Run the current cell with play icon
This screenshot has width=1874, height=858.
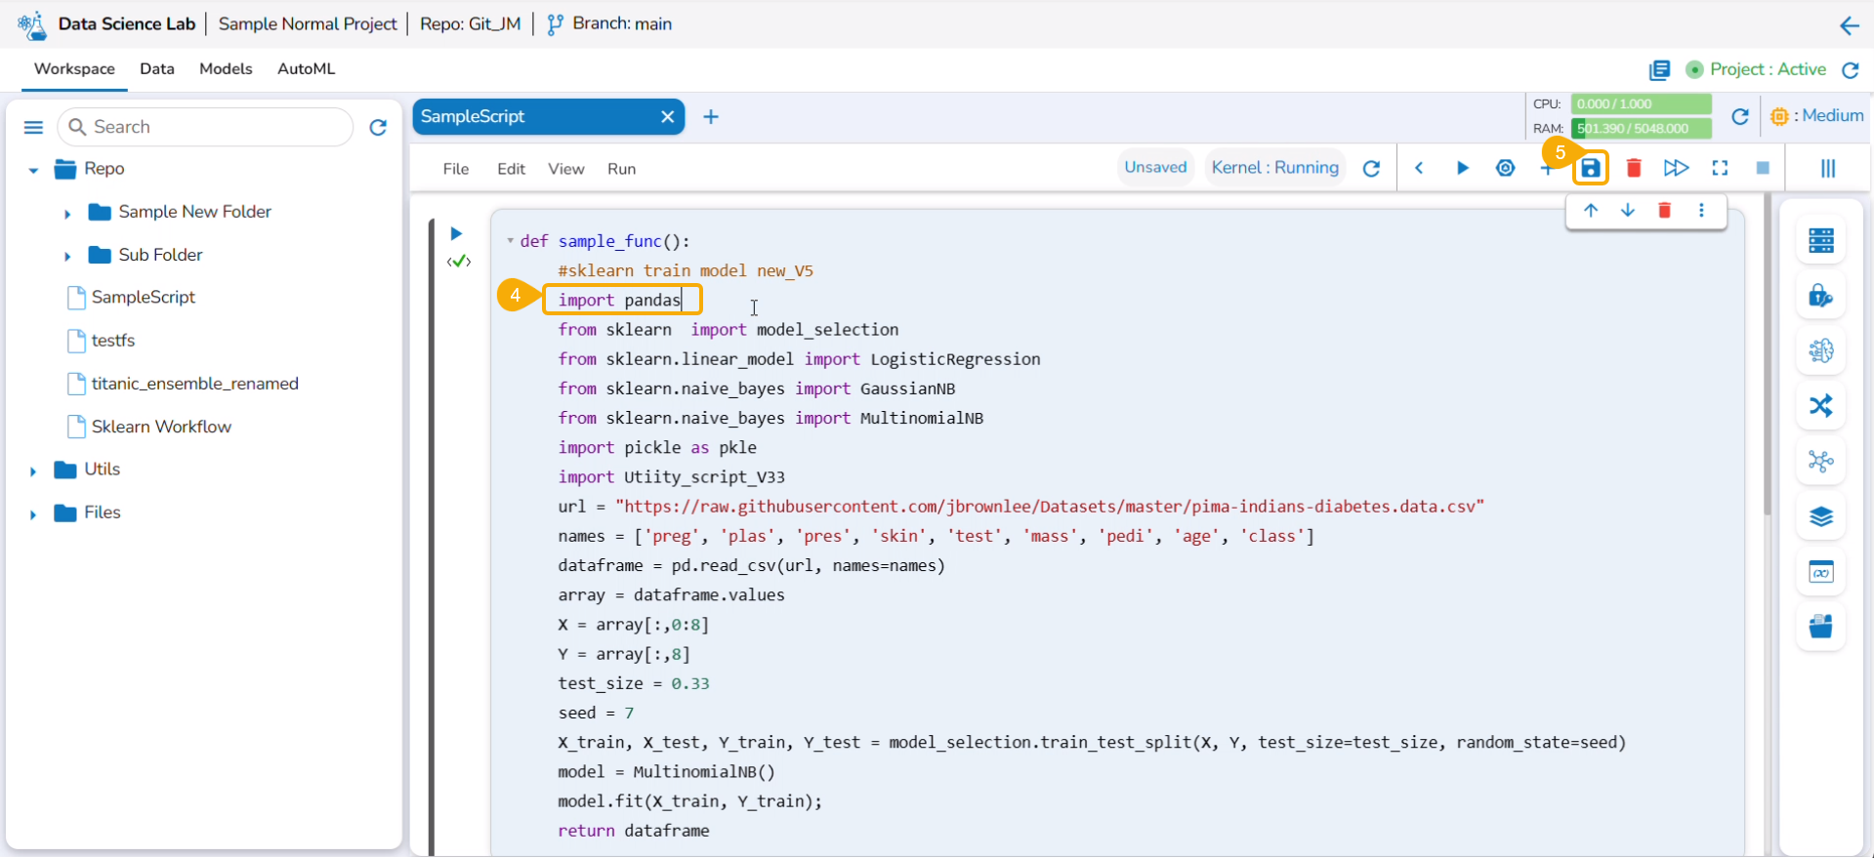coord(1462,169)
